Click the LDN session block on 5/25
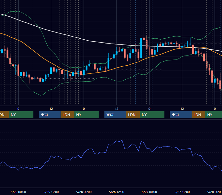This screenshot has width=222, height=195. [x=67, y=115]
